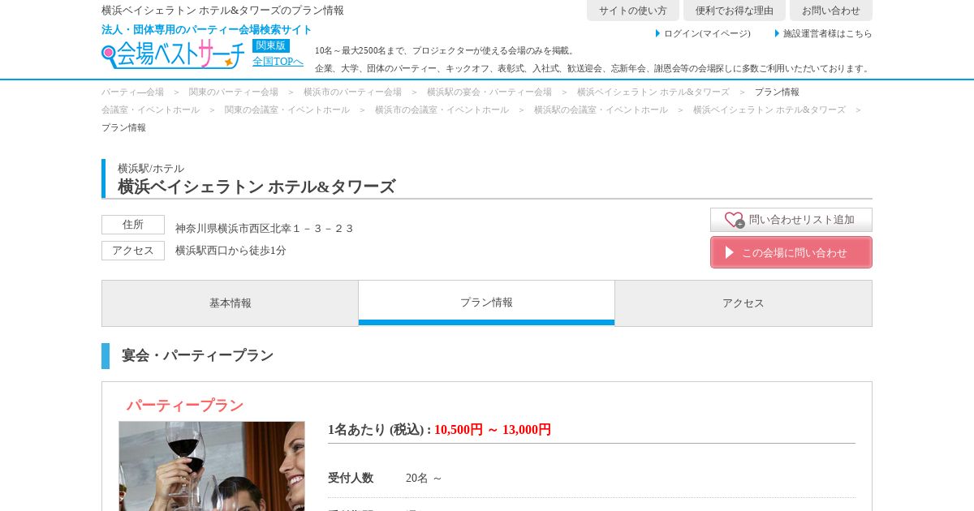The height and width of the screenshot is (511, 974).
Task: Click the venue title 横浜ベイシェラトン ホテル&タワーズ
Action: coord(256,187)
